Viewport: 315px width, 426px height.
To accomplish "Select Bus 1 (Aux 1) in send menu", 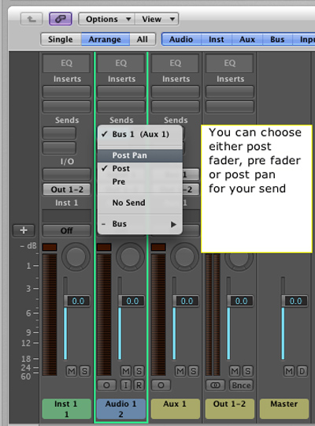I will click(x=140, y=134).
